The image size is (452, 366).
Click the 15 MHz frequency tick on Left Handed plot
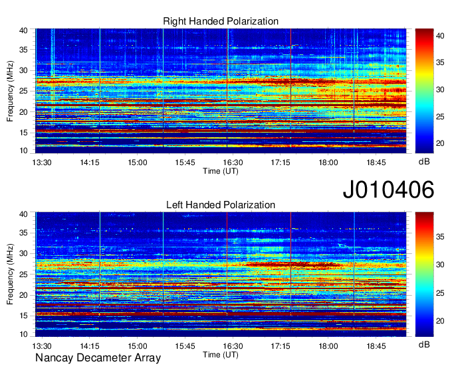23,316
